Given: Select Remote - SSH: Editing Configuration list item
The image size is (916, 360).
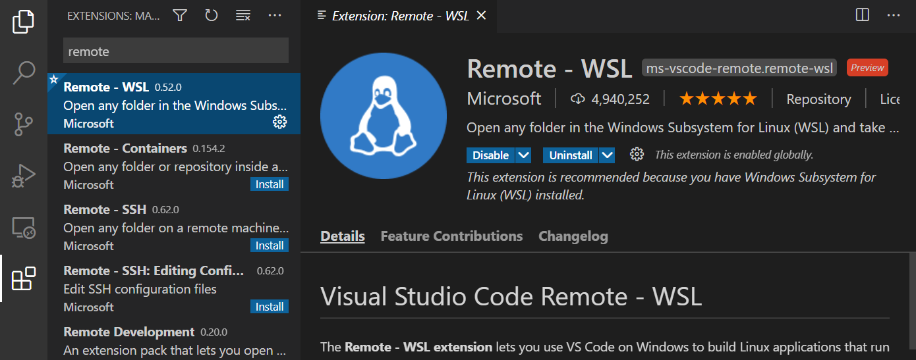Looking at the screenshot, I should (174, 287).
